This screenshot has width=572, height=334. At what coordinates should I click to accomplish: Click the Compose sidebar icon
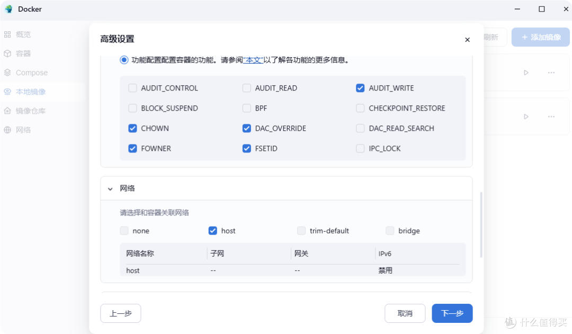7,73
